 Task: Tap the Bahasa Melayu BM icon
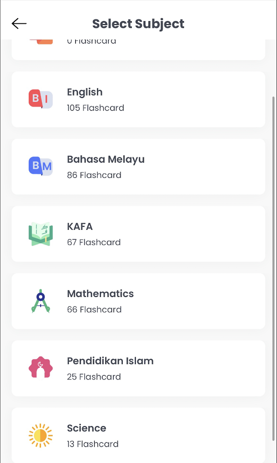[41, 167]
